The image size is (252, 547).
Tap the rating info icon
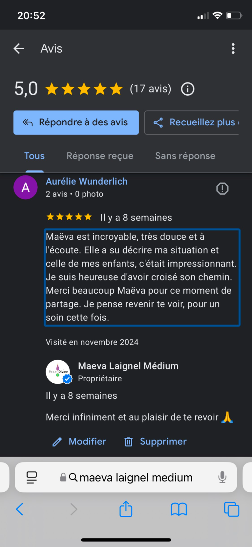click(x=188, y=89)
